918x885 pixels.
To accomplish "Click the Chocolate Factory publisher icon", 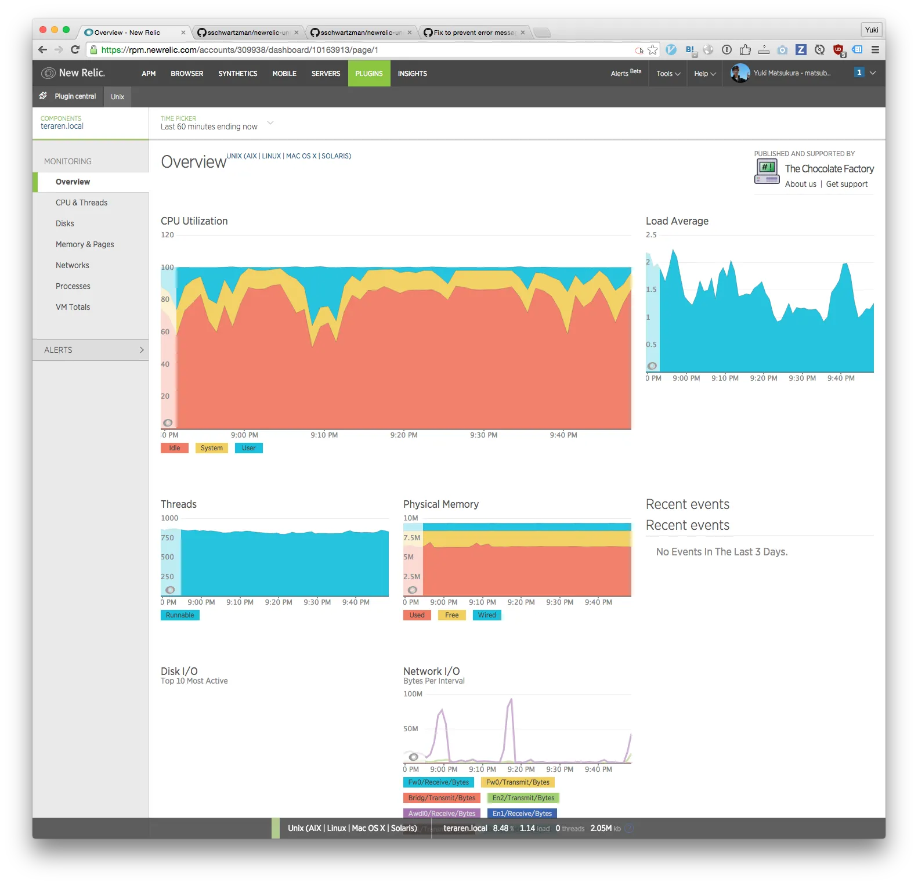I will click(x=767, y=171).
